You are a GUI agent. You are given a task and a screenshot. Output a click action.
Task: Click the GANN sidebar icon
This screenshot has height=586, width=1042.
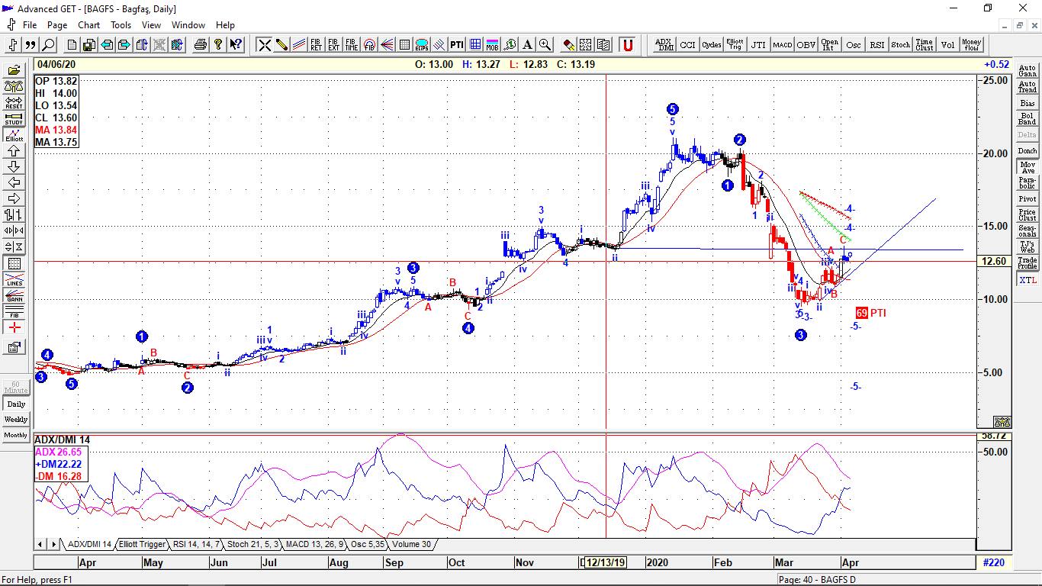(14, 295)
